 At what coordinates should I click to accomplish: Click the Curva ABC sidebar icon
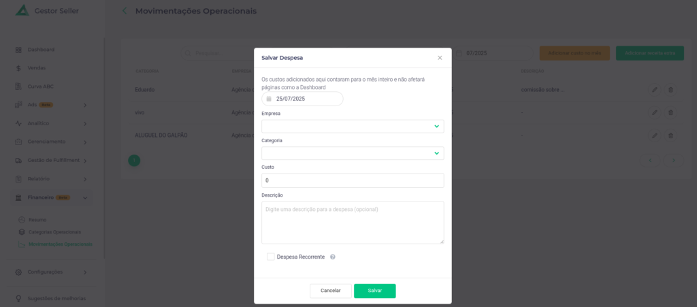coord(18,86)
